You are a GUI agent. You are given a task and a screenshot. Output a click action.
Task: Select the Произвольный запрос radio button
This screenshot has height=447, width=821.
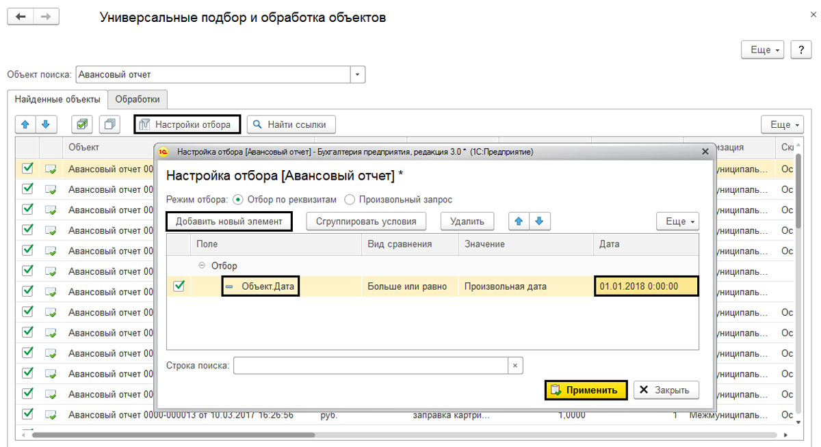tap(349, 200)
